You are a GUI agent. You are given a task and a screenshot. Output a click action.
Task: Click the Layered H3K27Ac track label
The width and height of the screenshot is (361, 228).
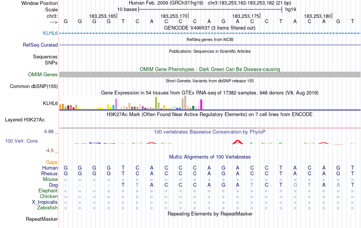point(25,120)
